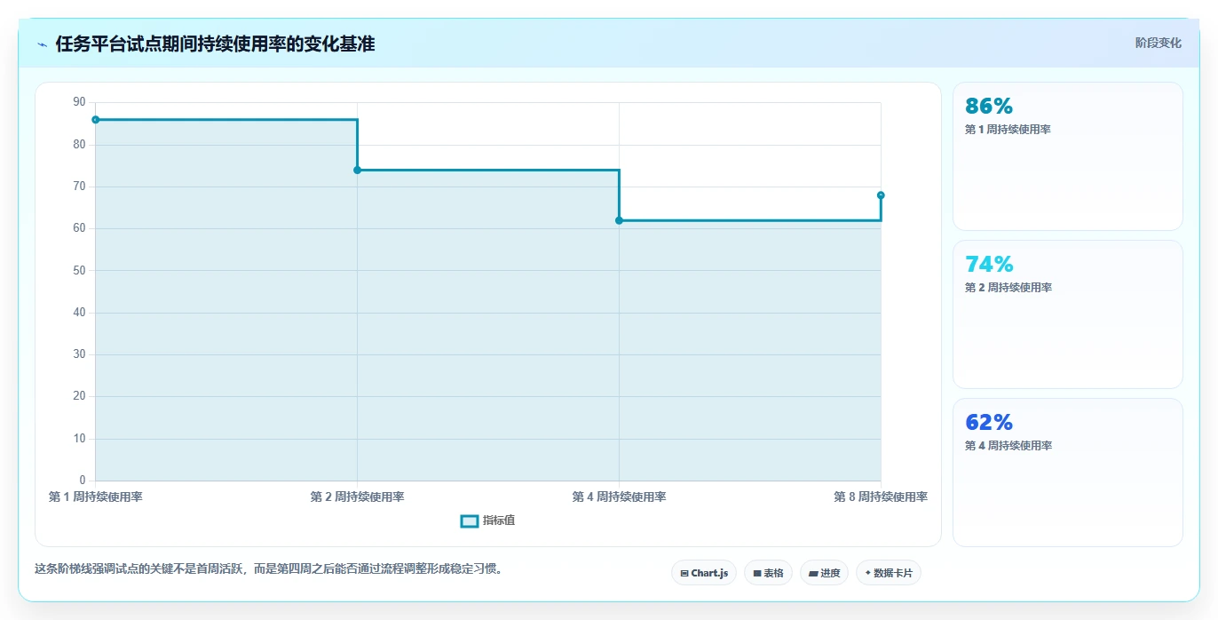Click the 指标值 legend label
This screenshot has width=1218, height=620.
pos(499,521)
